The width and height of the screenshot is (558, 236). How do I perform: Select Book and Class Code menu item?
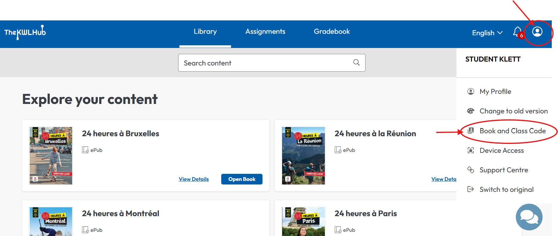click(512, 131)
